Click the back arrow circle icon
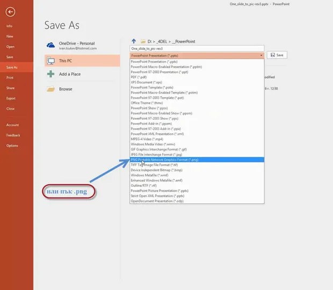Screen dimensions: 333x290 pos(10,12)
